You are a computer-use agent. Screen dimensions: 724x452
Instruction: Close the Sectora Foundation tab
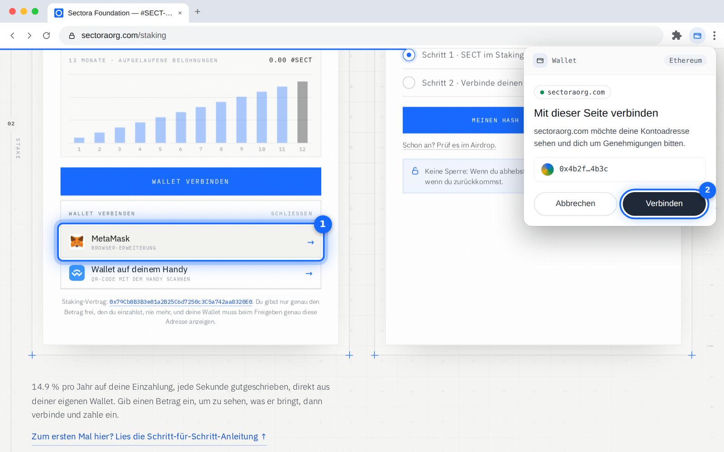point(180,13)
